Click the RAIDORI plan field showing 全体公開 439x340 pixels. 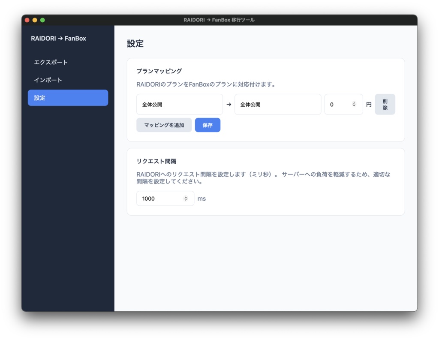click(x=179, y=104)
